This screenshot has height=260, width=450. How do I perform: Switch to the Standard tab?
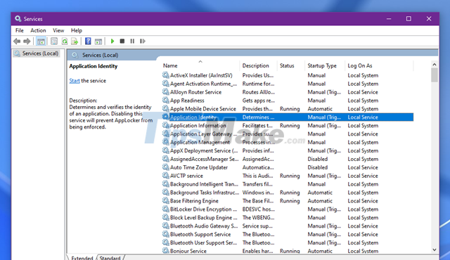coord(110,258)
